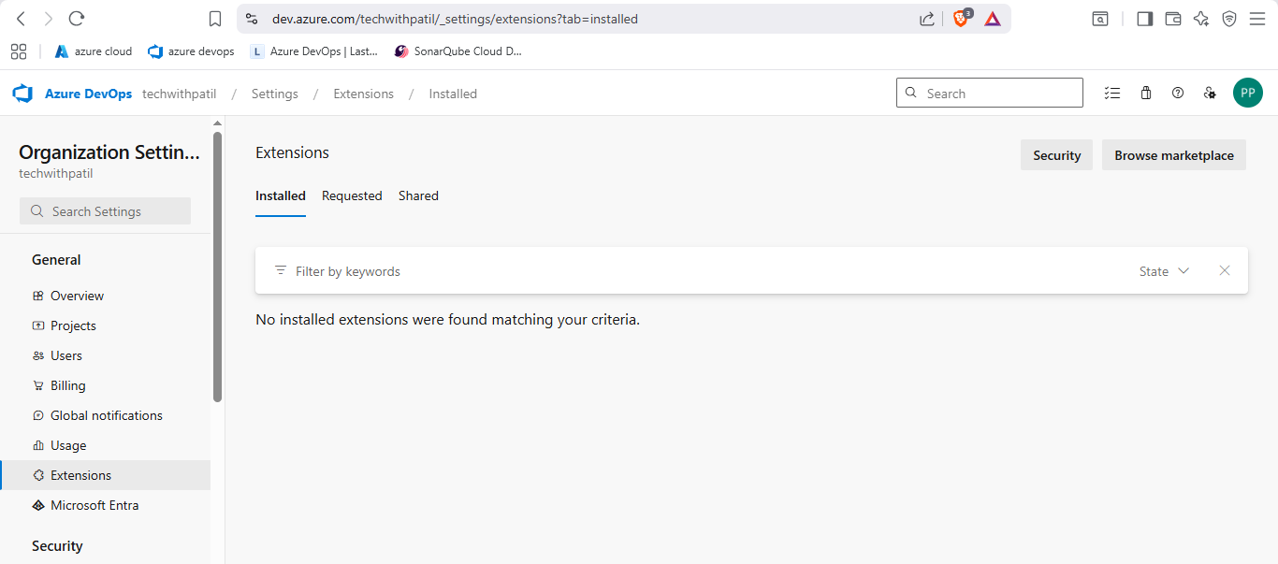Image resolution: width=1278 pixels, height=564 pixels.
Task: Click the browser reload icon
Action: tap(77, 19)
